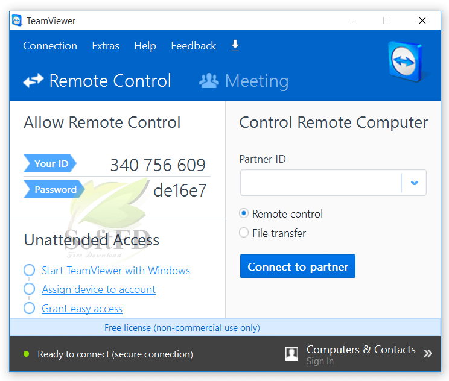This screenshot has height=381, width=449.
Task: Click the TeamViewer title bar app icon
Action: pyautogui.click(x=17, y=20)
